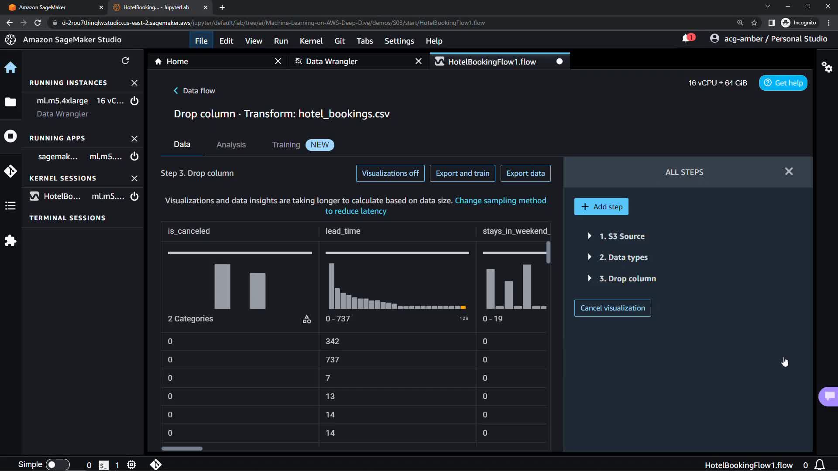Shut down the ml.m5.4xlarge instance
Screen dimensions: 838x471
pos(134,101)
